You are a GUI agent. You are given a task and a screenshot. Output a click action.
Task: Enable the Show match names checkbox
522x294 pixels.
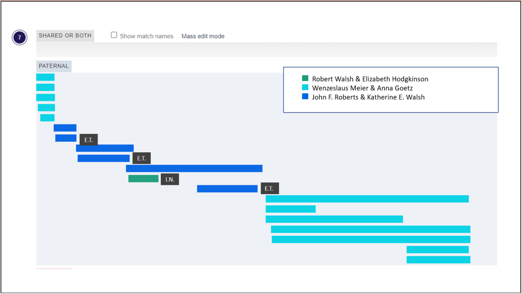[x=114, y=35]
